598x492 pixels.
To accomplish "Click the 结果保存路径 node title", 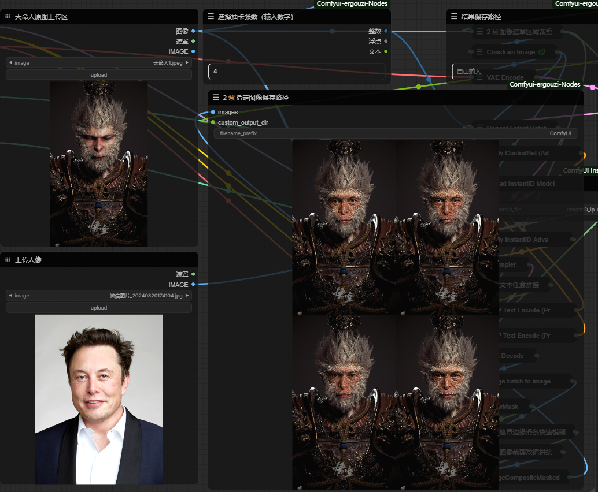I will click(x=481, y=16).
